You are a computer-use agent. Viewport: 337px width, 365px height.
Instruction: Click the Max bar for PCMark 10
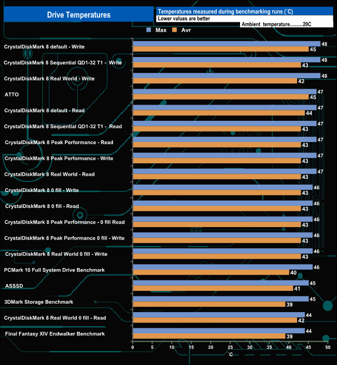(x=223, y=267)
